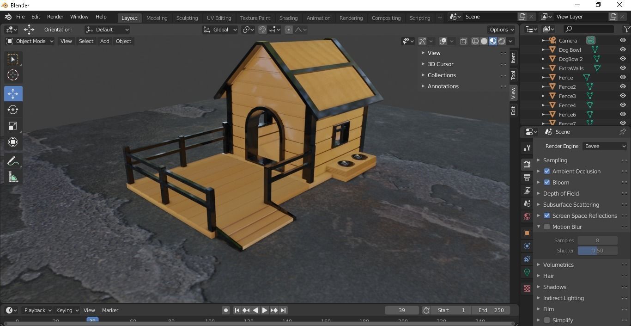Open the View Layer properties tab icon
631x326 pixels.
click(527, 190)
